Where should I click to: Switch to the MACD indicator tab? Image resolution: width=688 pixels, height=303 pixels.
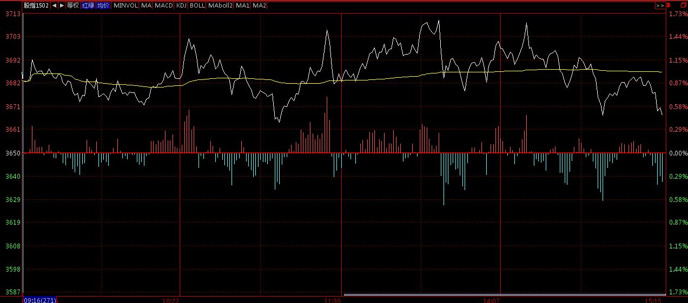pyautogui.click(x=164, y=5)
